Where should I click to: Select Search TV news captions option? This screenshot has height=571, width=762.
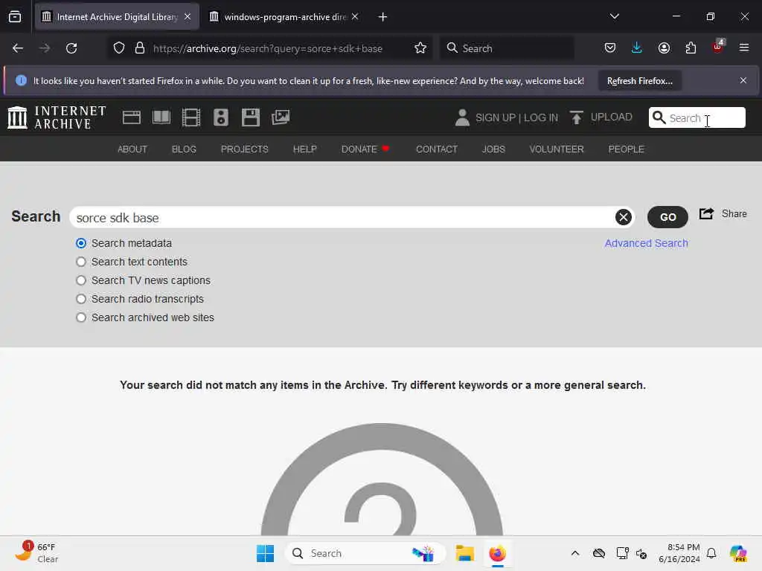(x=81, y=280)
